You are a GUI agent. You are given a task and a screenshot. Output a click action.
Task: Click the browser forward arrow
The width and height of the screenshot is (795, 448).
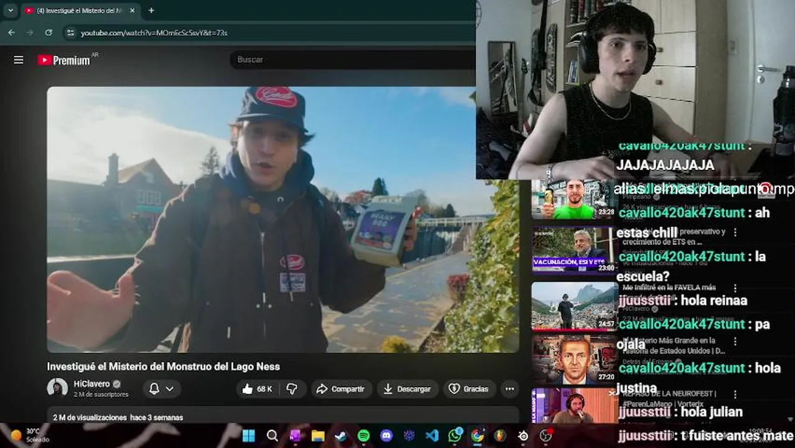coord(30,32)
